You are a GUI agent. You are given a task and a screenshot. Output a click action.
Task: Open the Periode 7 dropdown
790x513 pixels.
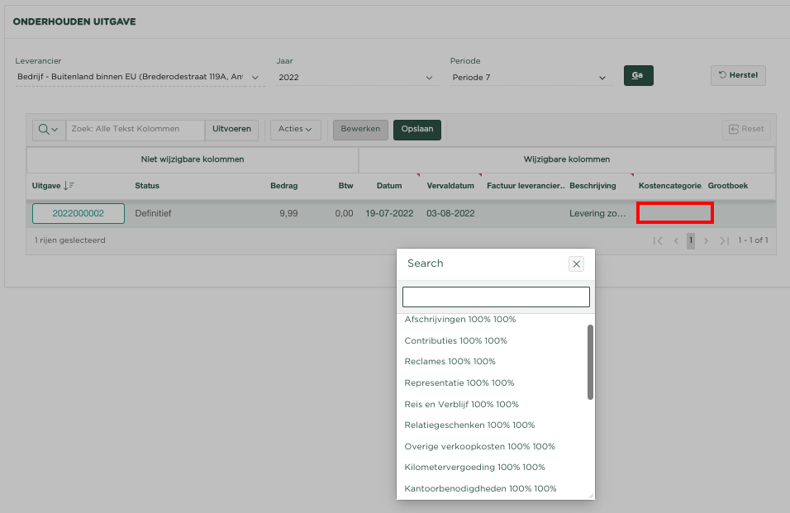pos(530,78)
